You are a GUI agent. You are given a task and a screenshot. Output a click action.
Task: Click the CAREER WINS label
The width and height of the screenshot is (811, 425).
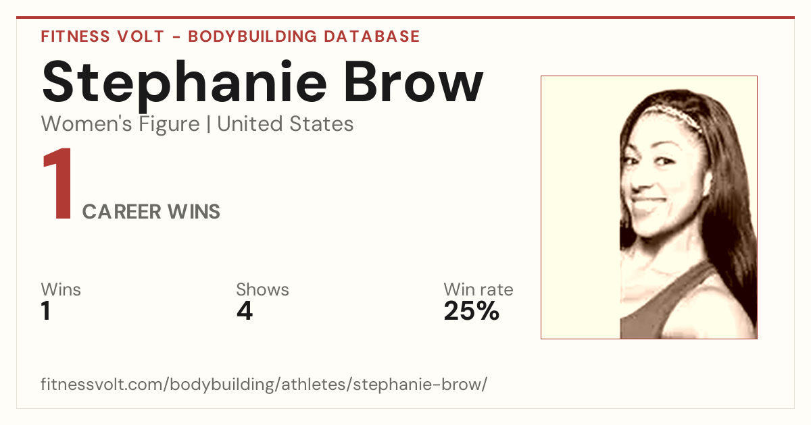[x=151, y=212]
